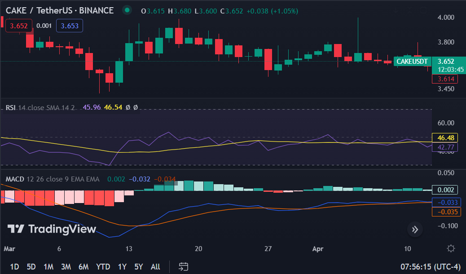Click the CAKEUSDT price line label

pyautogui.click(x=412, y=61)
